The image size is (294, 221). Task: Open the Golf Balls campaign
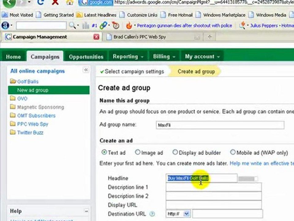(x=28, y=81)
